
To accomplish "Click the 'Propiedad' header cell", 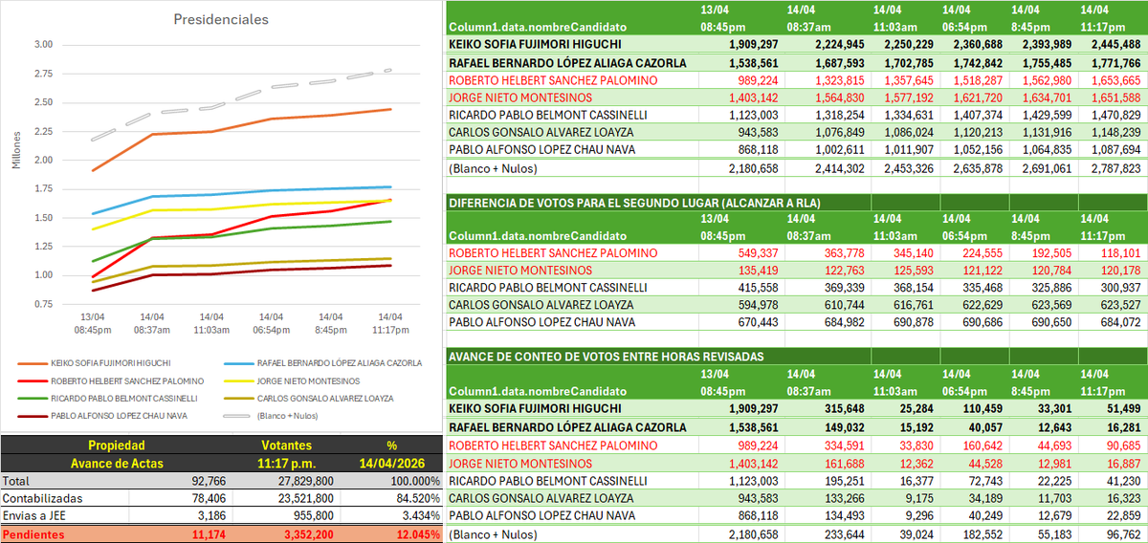I will point(116,445).
